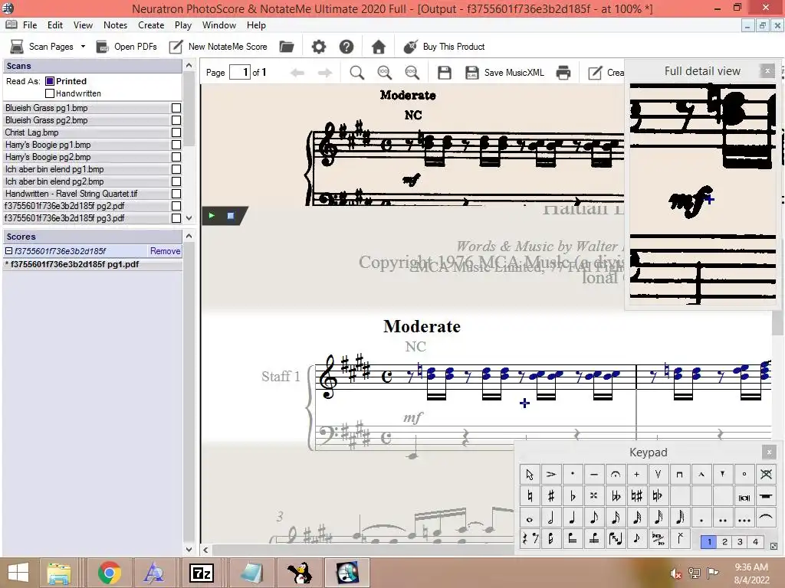Click the magnifier zoom icon

click(356, 73)
